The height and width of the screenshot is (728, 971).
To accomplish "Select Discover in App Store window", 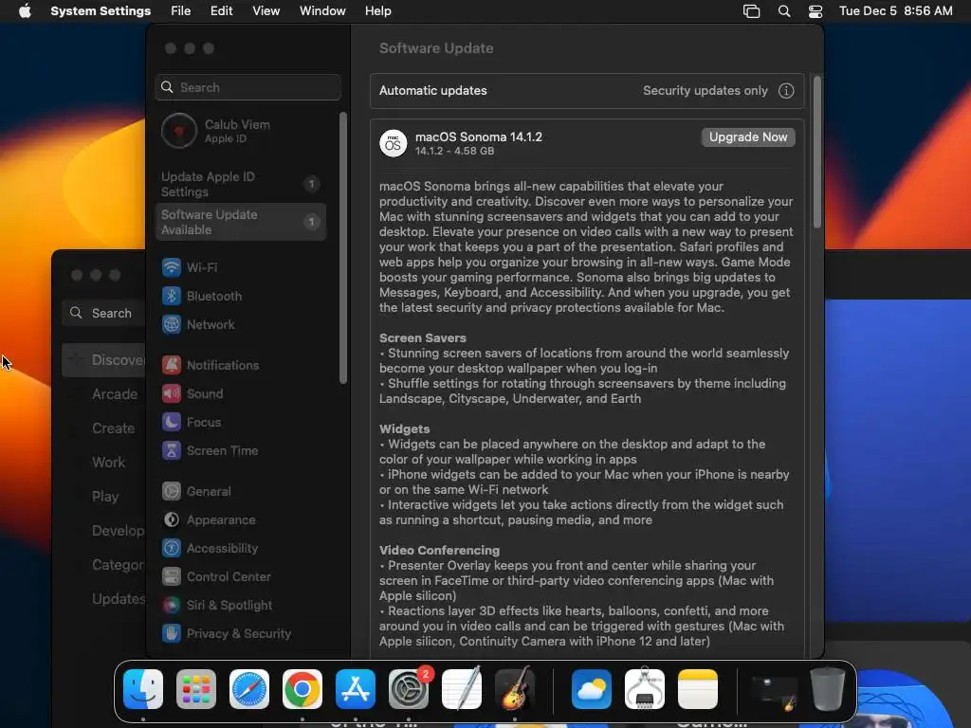I will click(x=104, y=360).
